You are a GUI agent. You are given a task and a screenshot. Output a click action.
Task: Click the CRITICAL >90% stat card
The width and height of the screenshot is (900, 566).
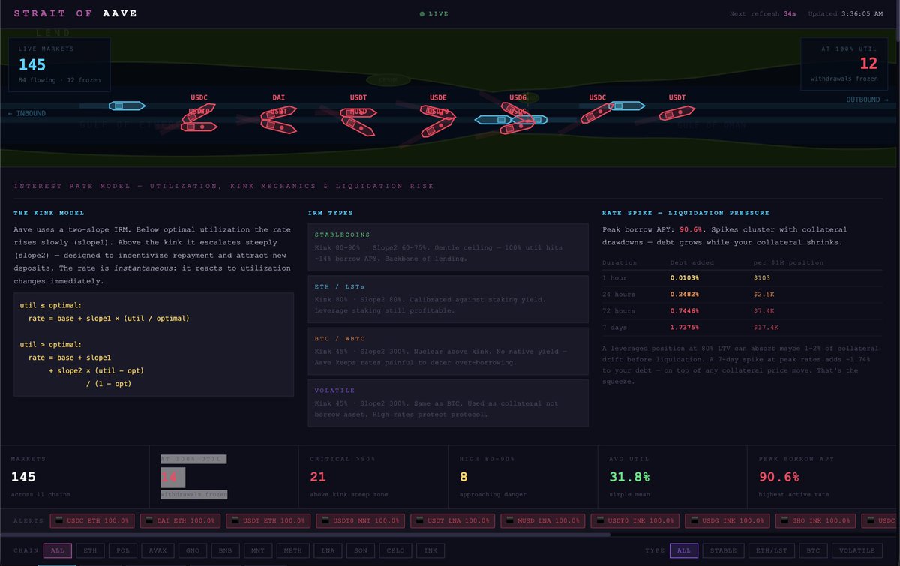(373, 476)
